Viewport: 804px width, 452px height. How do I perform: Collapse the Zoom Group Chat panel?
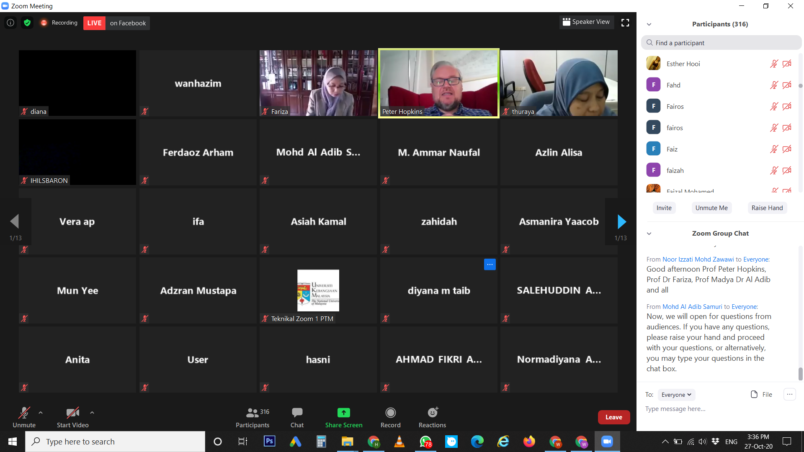pyautogui.click(x=649, y=234)
